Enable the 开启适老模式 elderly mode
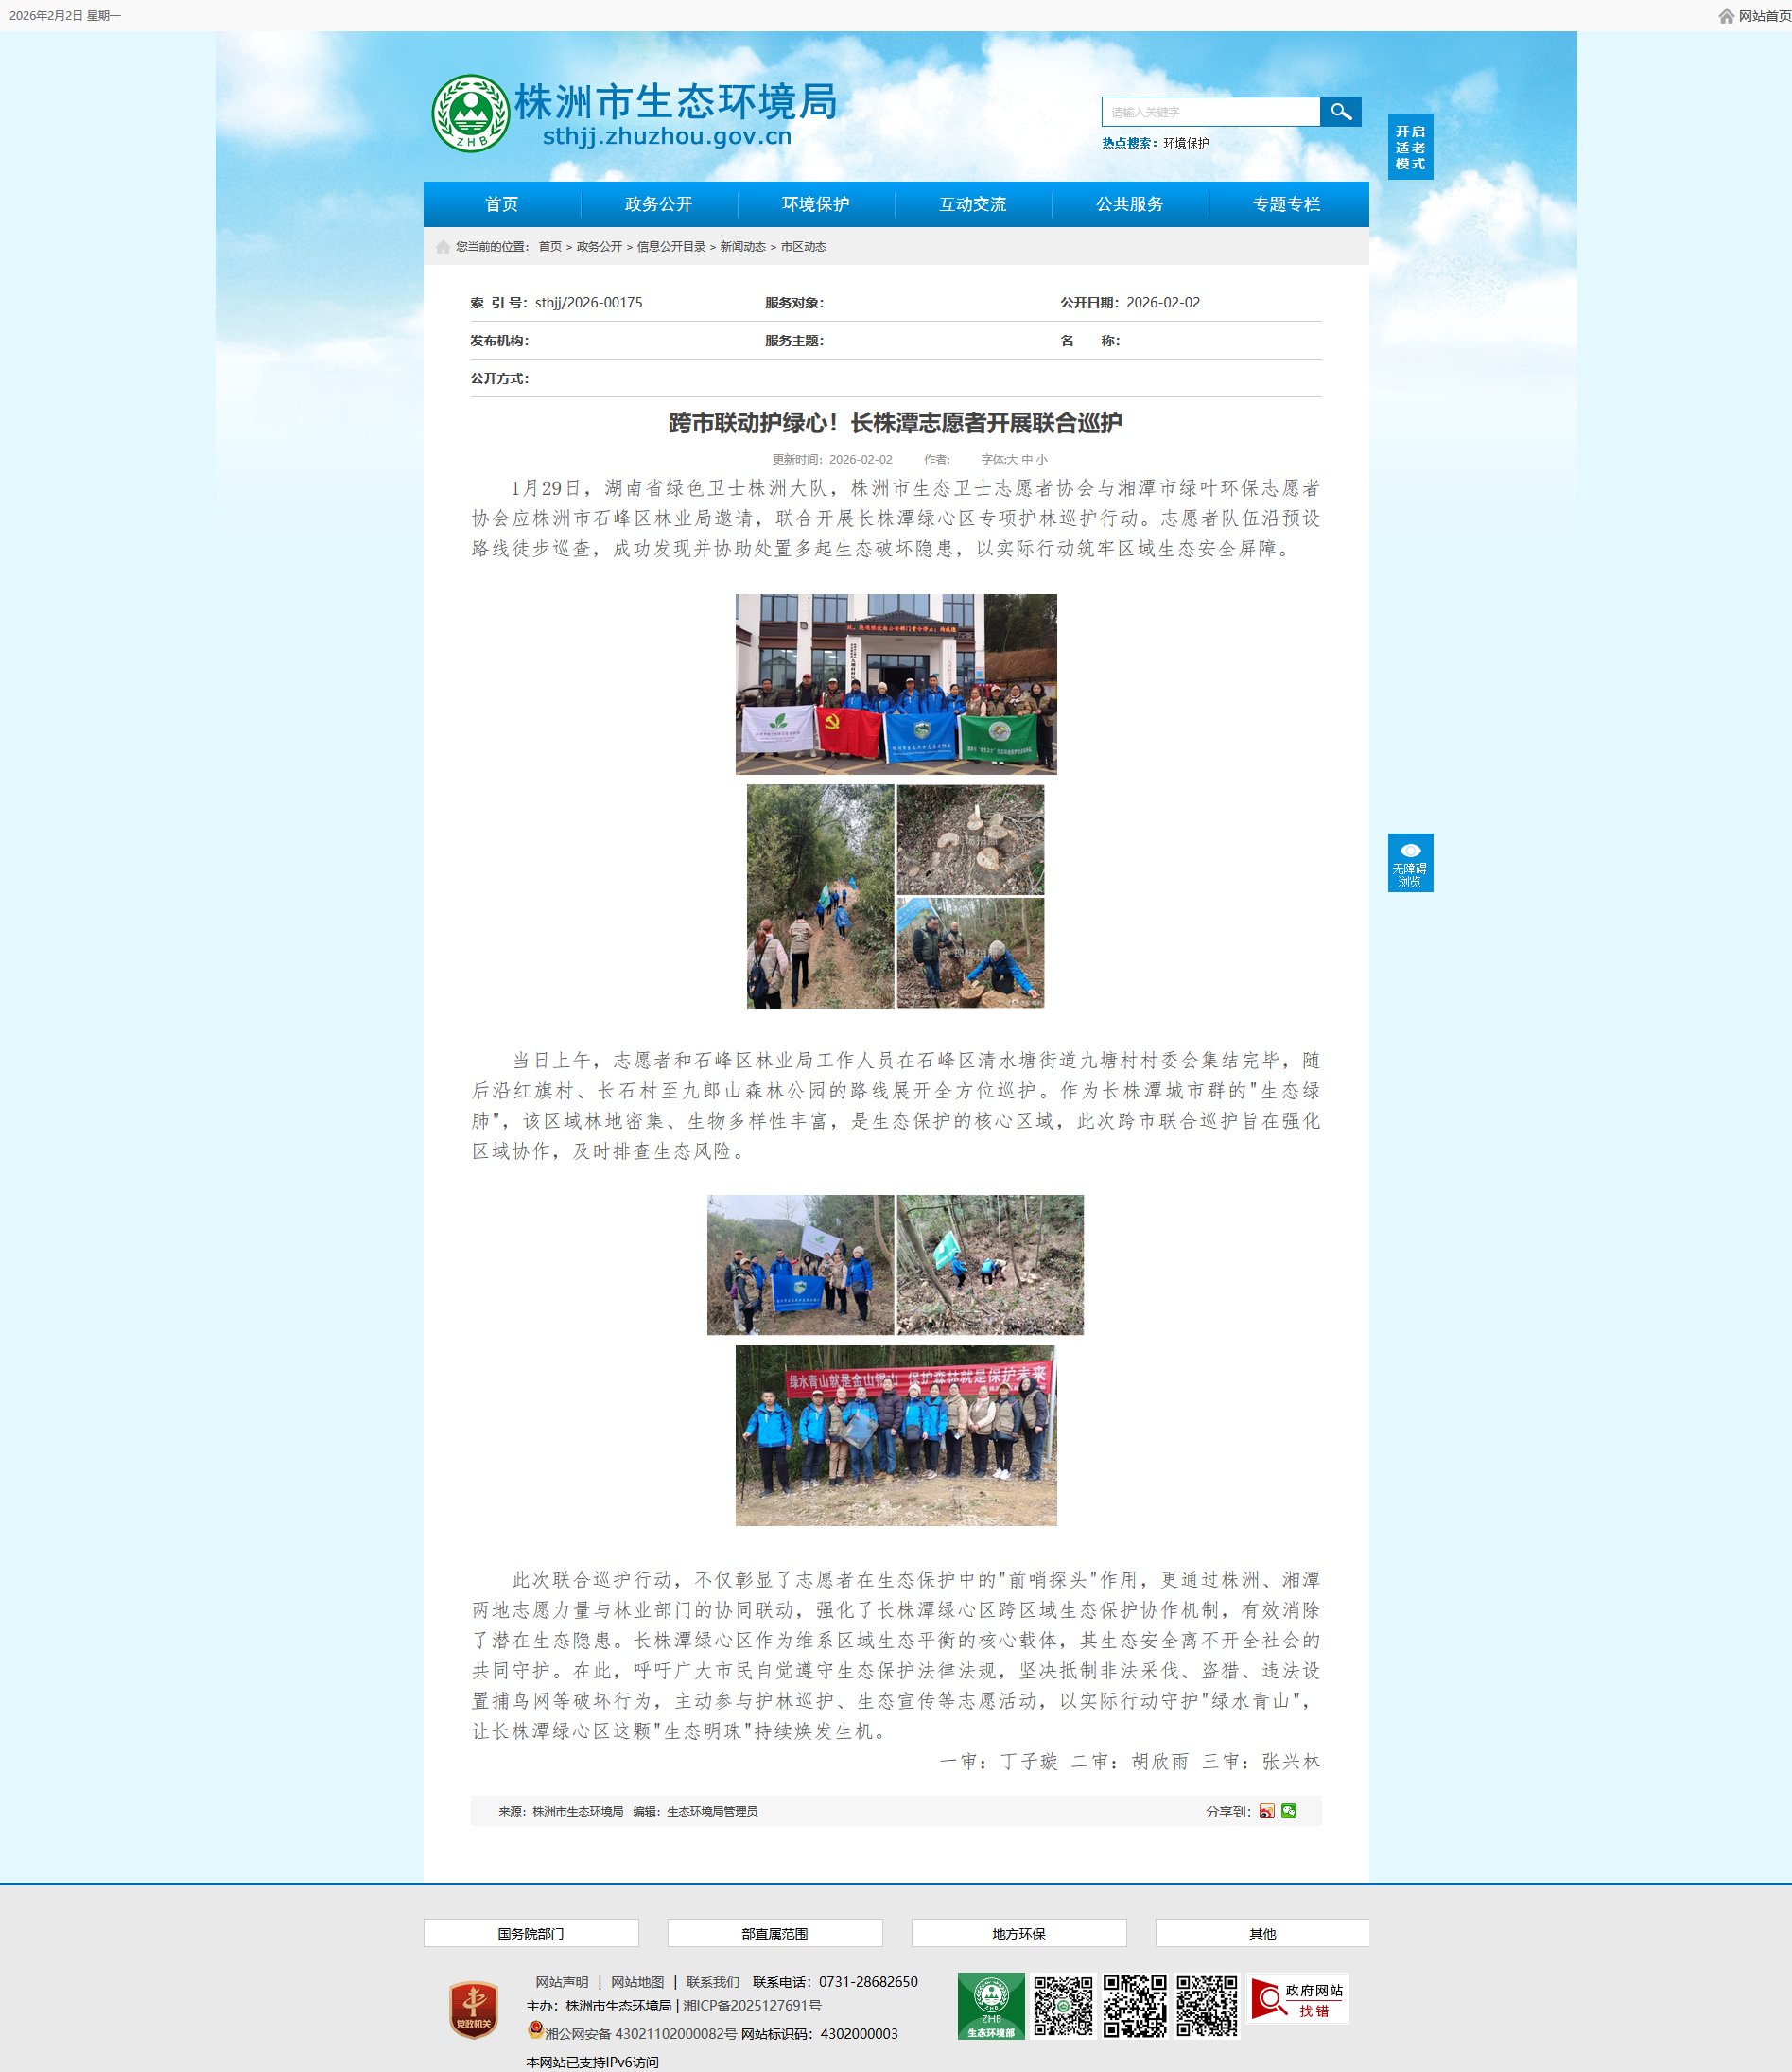The image size is (1792, 2072). tap(1410, 149)
